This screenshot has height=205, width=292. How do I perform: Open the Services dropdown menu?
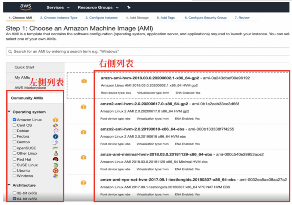pyautogui.click(x=58, y=7)
